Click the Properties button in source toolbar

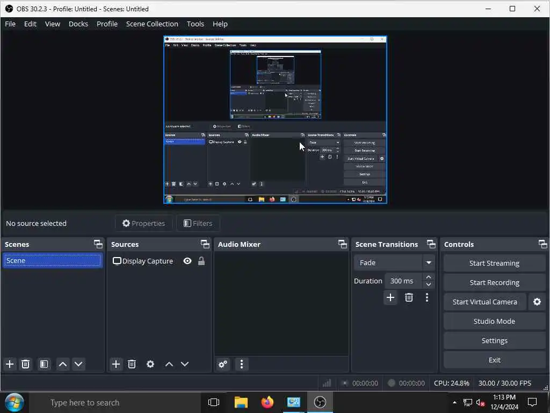coord(143,223)
